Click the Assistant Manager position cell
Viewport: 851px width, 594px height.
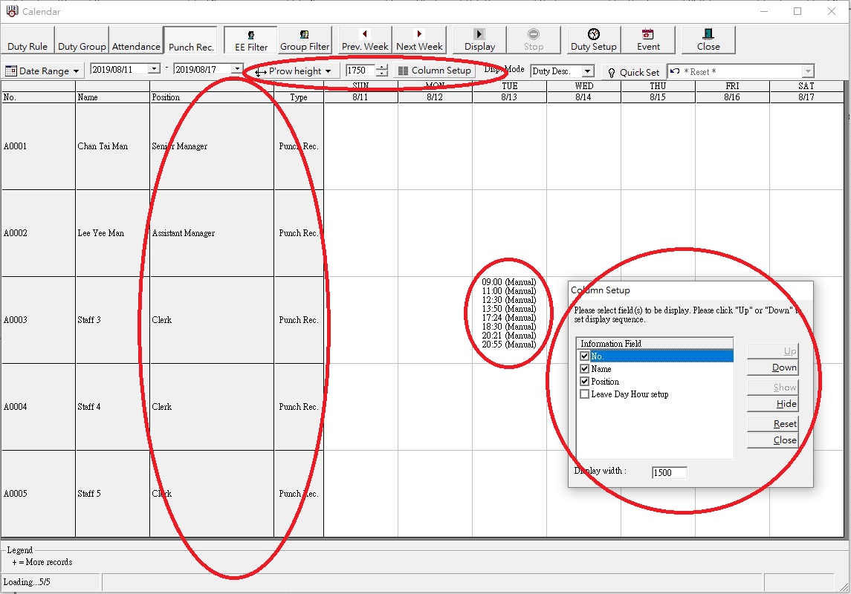[x=212, y=233]
